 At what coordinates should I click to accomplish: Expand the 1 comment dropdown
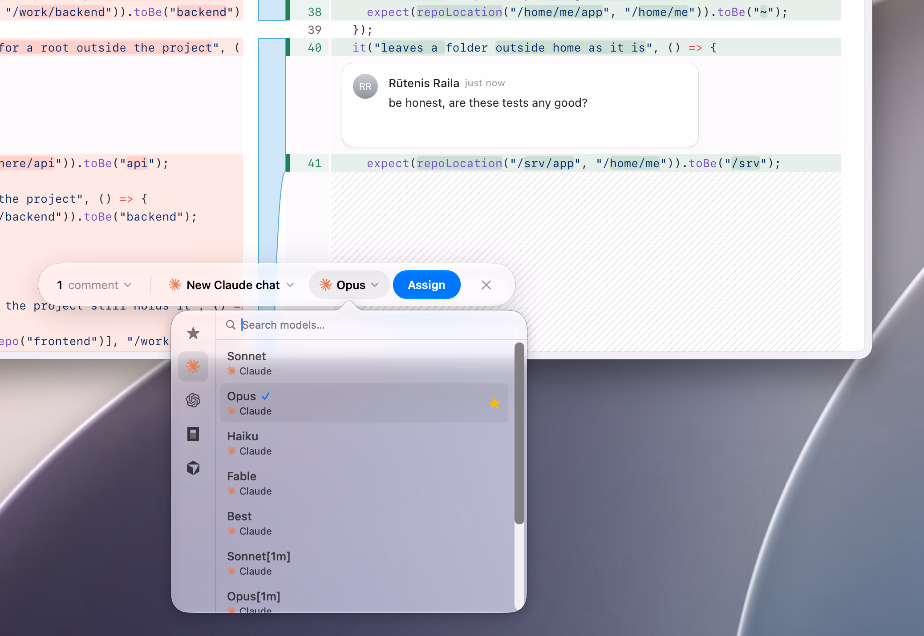(94, 285)
